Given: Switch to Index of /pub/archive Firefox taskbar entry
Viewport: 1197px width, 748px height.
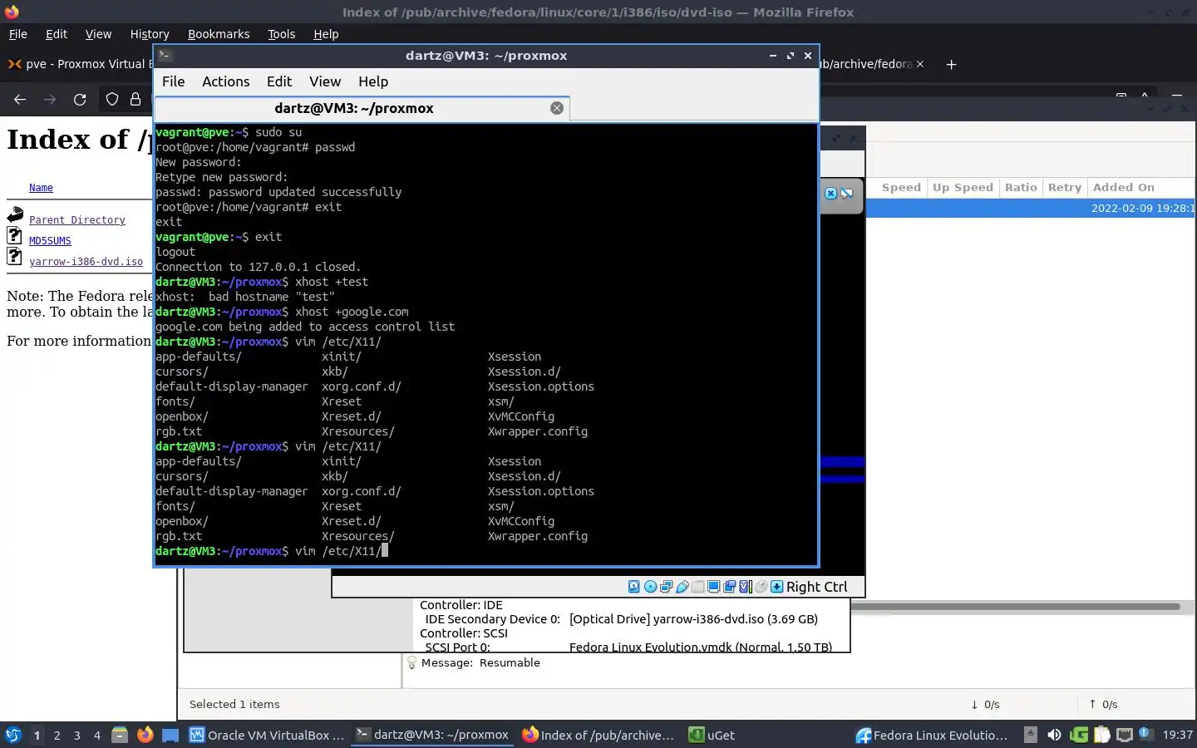Looking at the screenshot, I should [599, 735].
